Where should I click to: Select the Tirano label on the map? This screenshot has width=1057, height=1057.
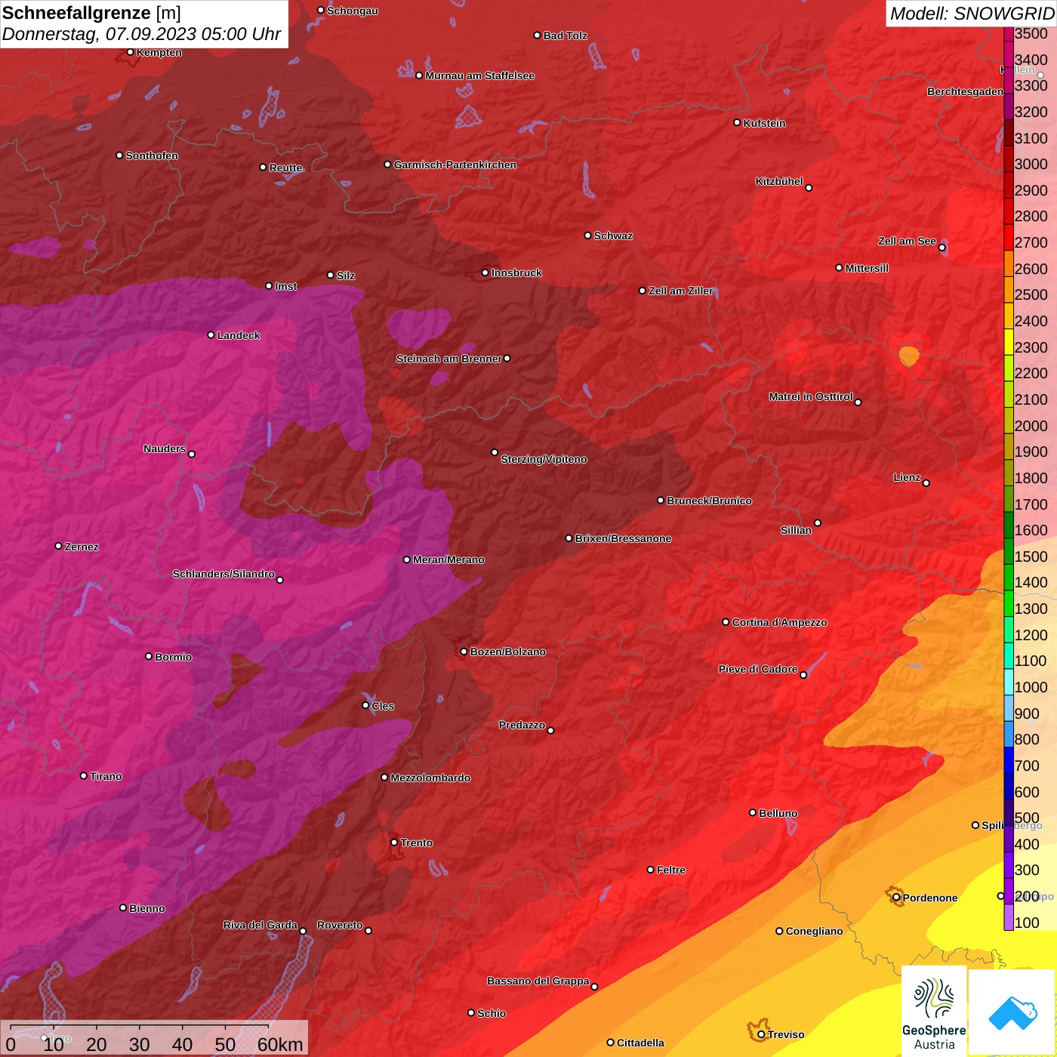pyautogui.click(x=106, y=776)
